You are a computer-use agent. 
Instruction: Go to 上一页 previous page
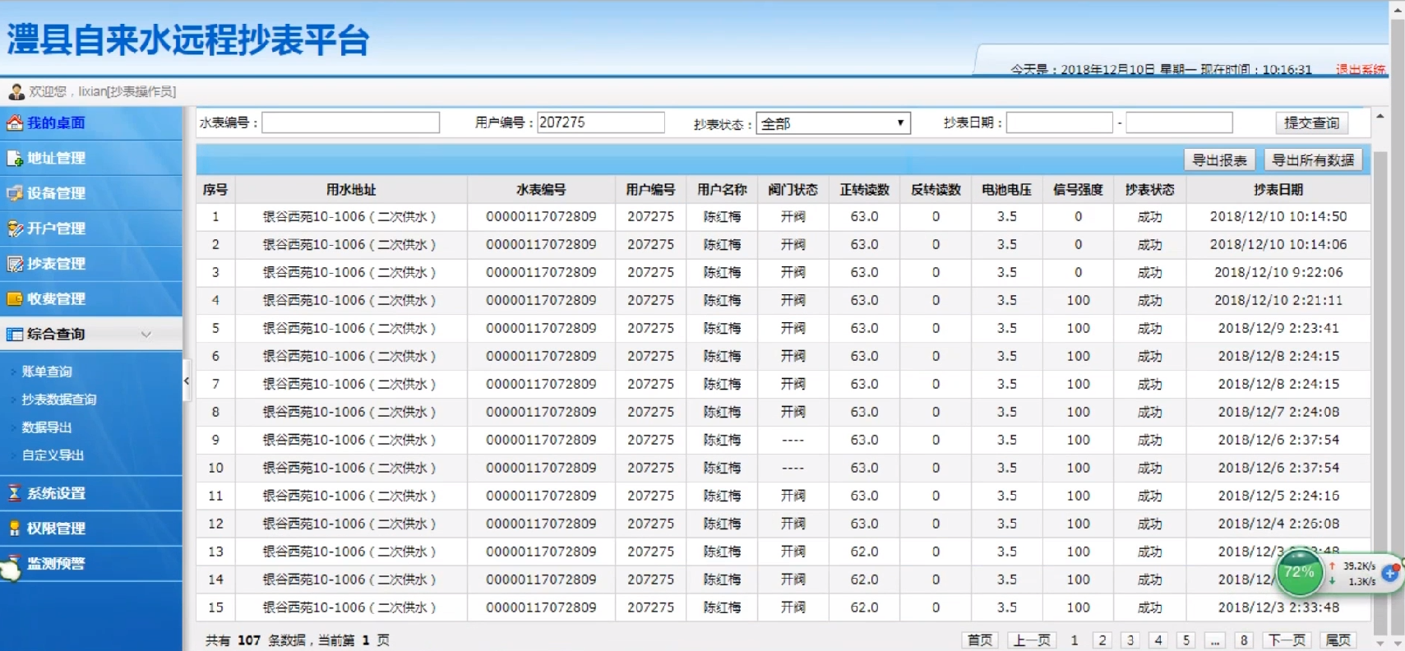[1032, 640]
